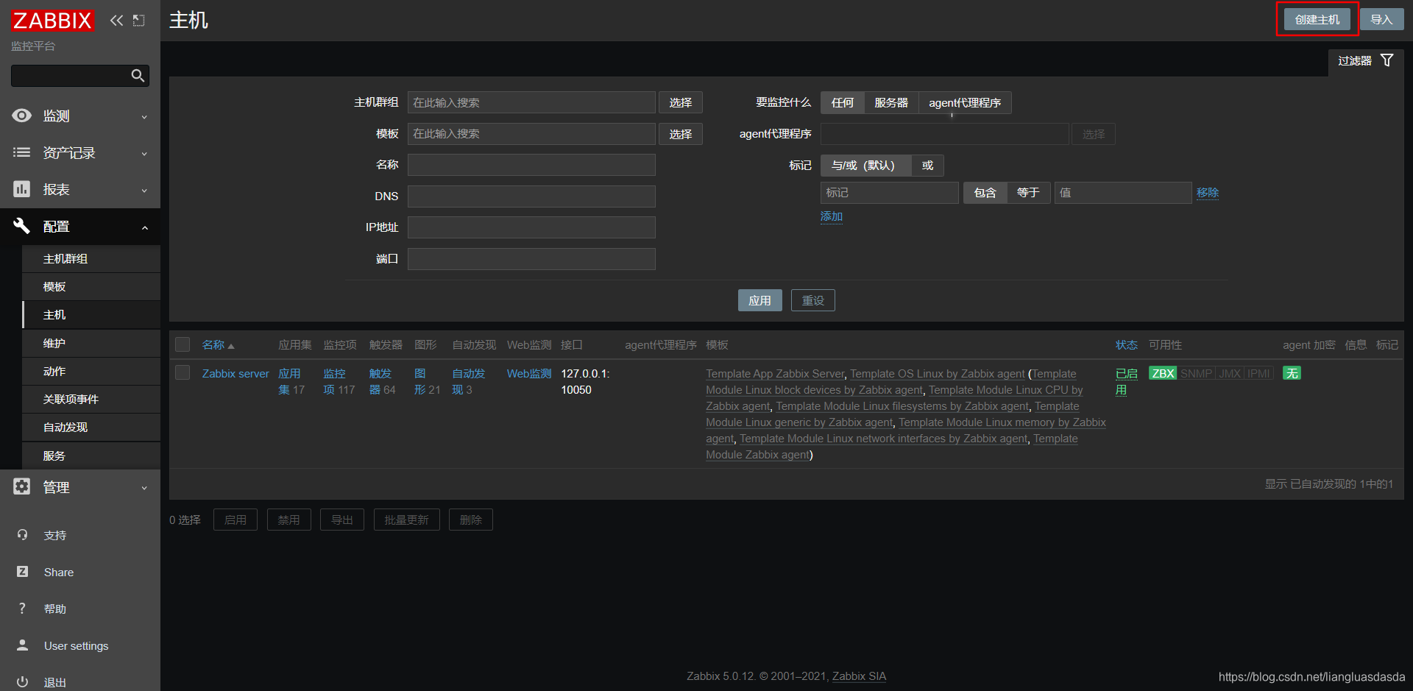Click 应用 to apply filter
This screenshot has height=691, width=1413.
point(760,300)
